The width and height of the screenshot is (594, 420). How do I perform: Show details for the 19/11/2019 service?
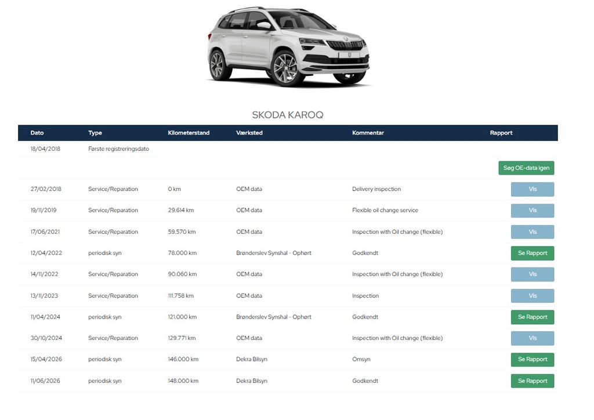(533, 210)
